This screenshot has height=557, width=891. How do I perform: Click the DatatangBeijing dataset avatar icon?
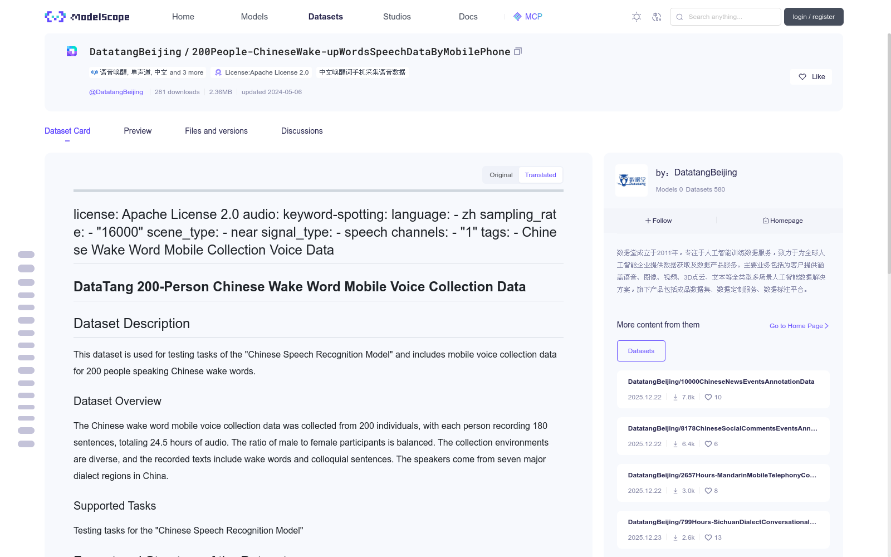pyautogui.click(x=72, y=51)
